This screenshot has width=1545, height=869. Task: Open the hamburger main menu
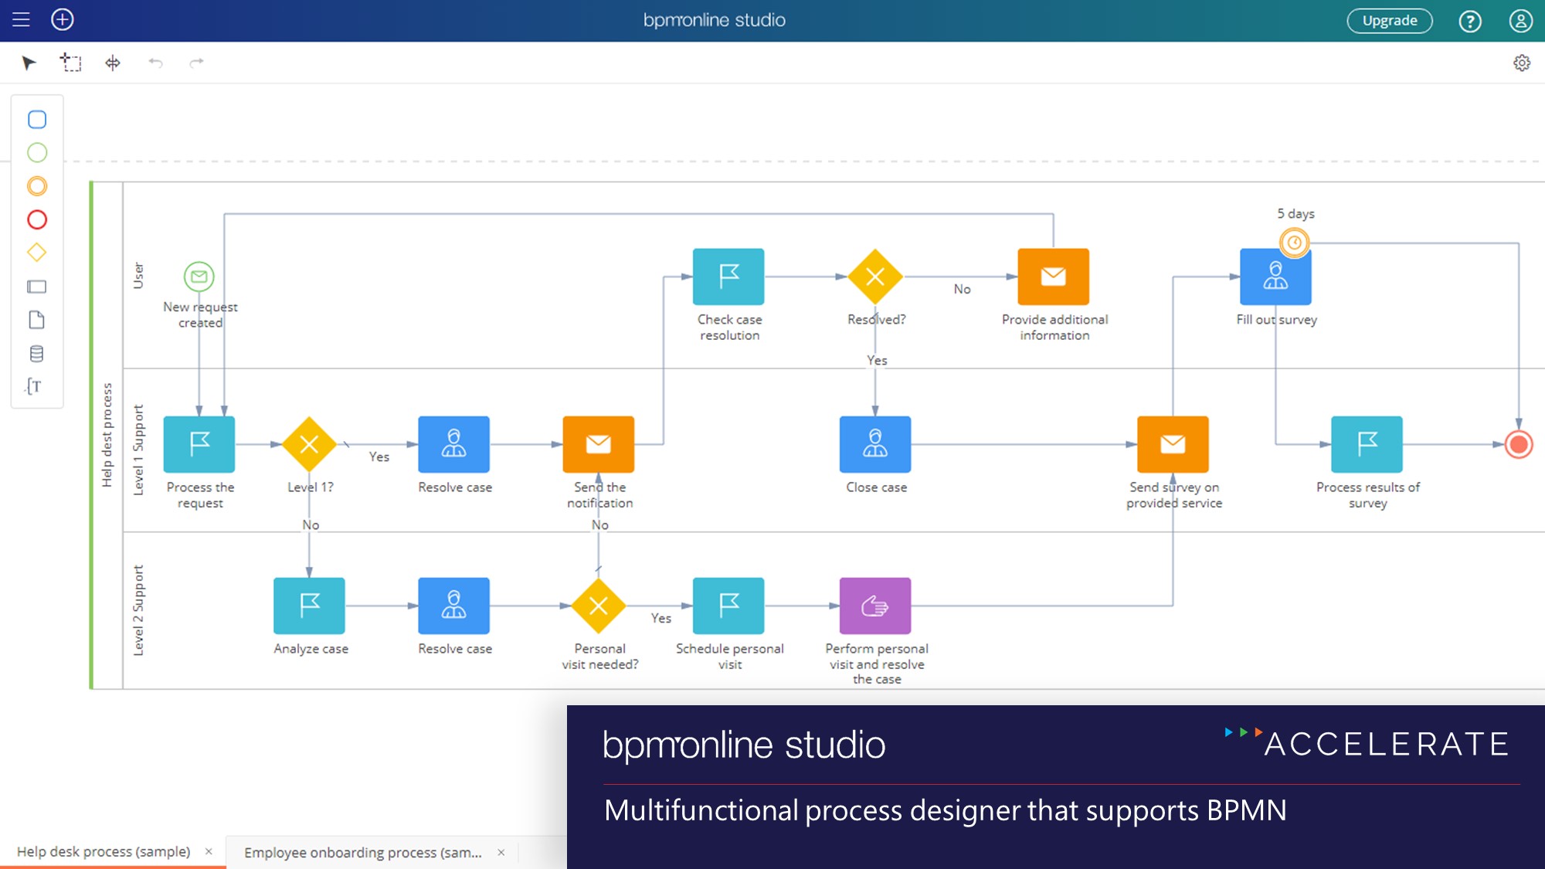tap(21, 20)
